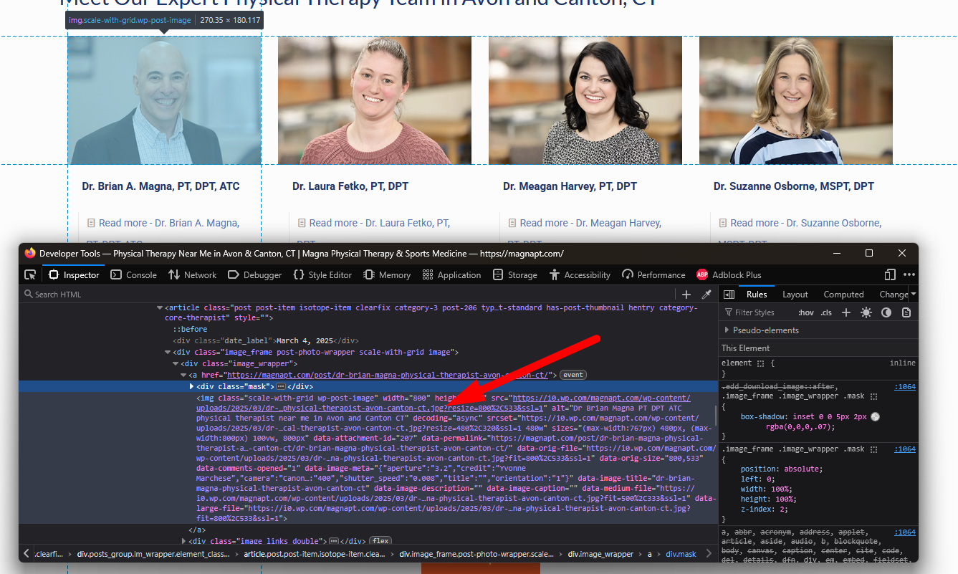Create new node with plus icon
The image size is (958, 574).
(686, 295)
